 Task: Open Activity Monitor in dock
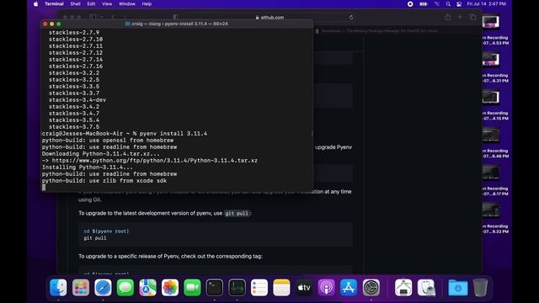pyautogui.click(x=237, y=287)
